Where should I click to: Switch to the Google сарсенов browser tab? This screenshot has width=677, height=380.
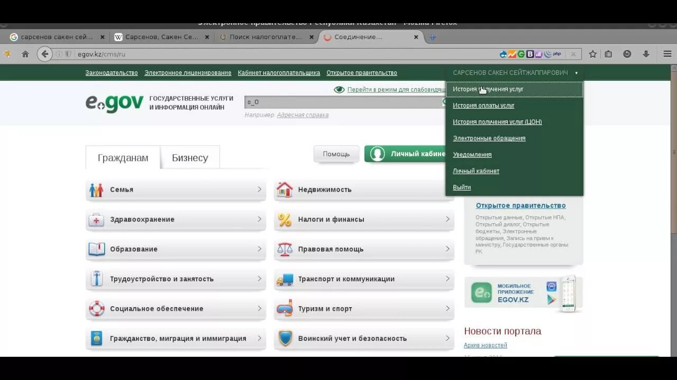click(x=57, y=37)
